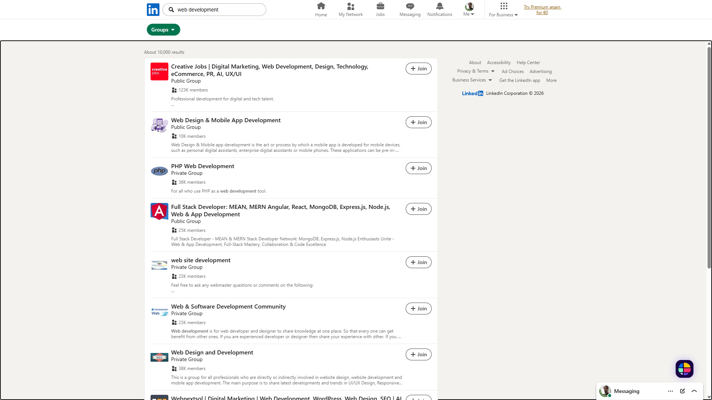Join the web site development group
712x400 pixels.
coord(419,262)
